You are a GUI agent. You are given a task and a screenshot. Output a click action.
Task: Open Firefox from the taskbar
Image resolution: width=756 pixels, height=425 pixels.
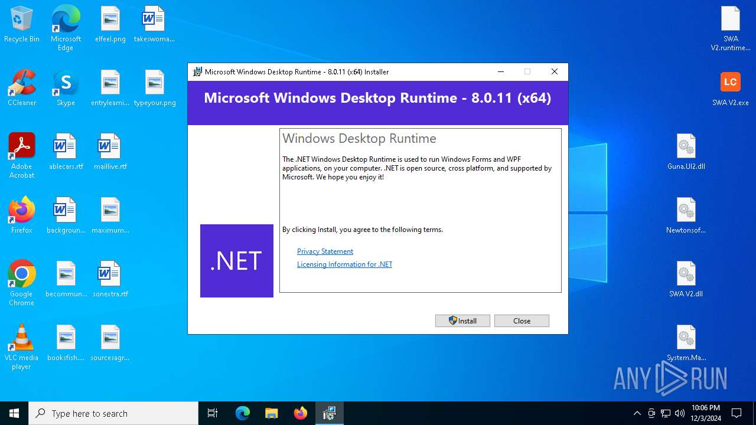point(301,413)
